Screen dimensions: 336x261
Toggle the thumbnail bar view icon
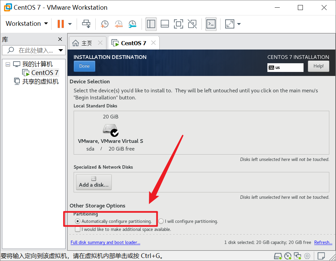(165, 24)
